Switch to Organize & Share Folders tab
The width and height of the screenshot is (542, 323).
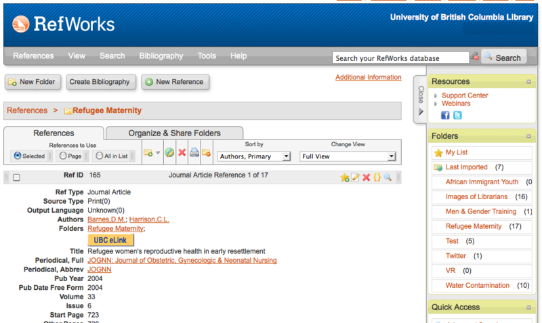pyautogui.click(x=175, y=133)
